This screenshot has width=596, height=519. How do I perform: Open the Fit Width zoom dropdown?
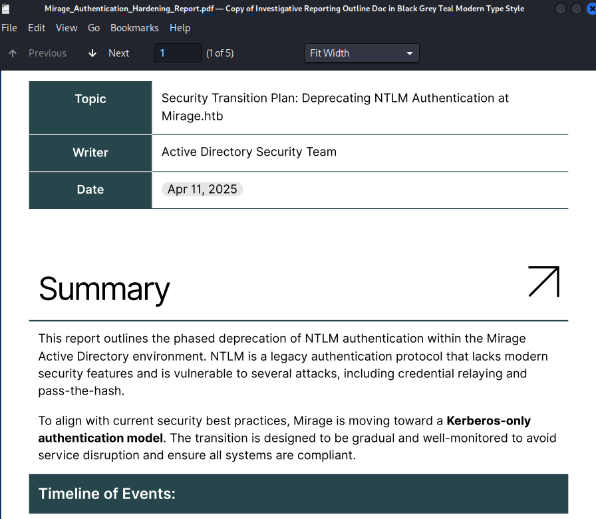pos(361,53)
